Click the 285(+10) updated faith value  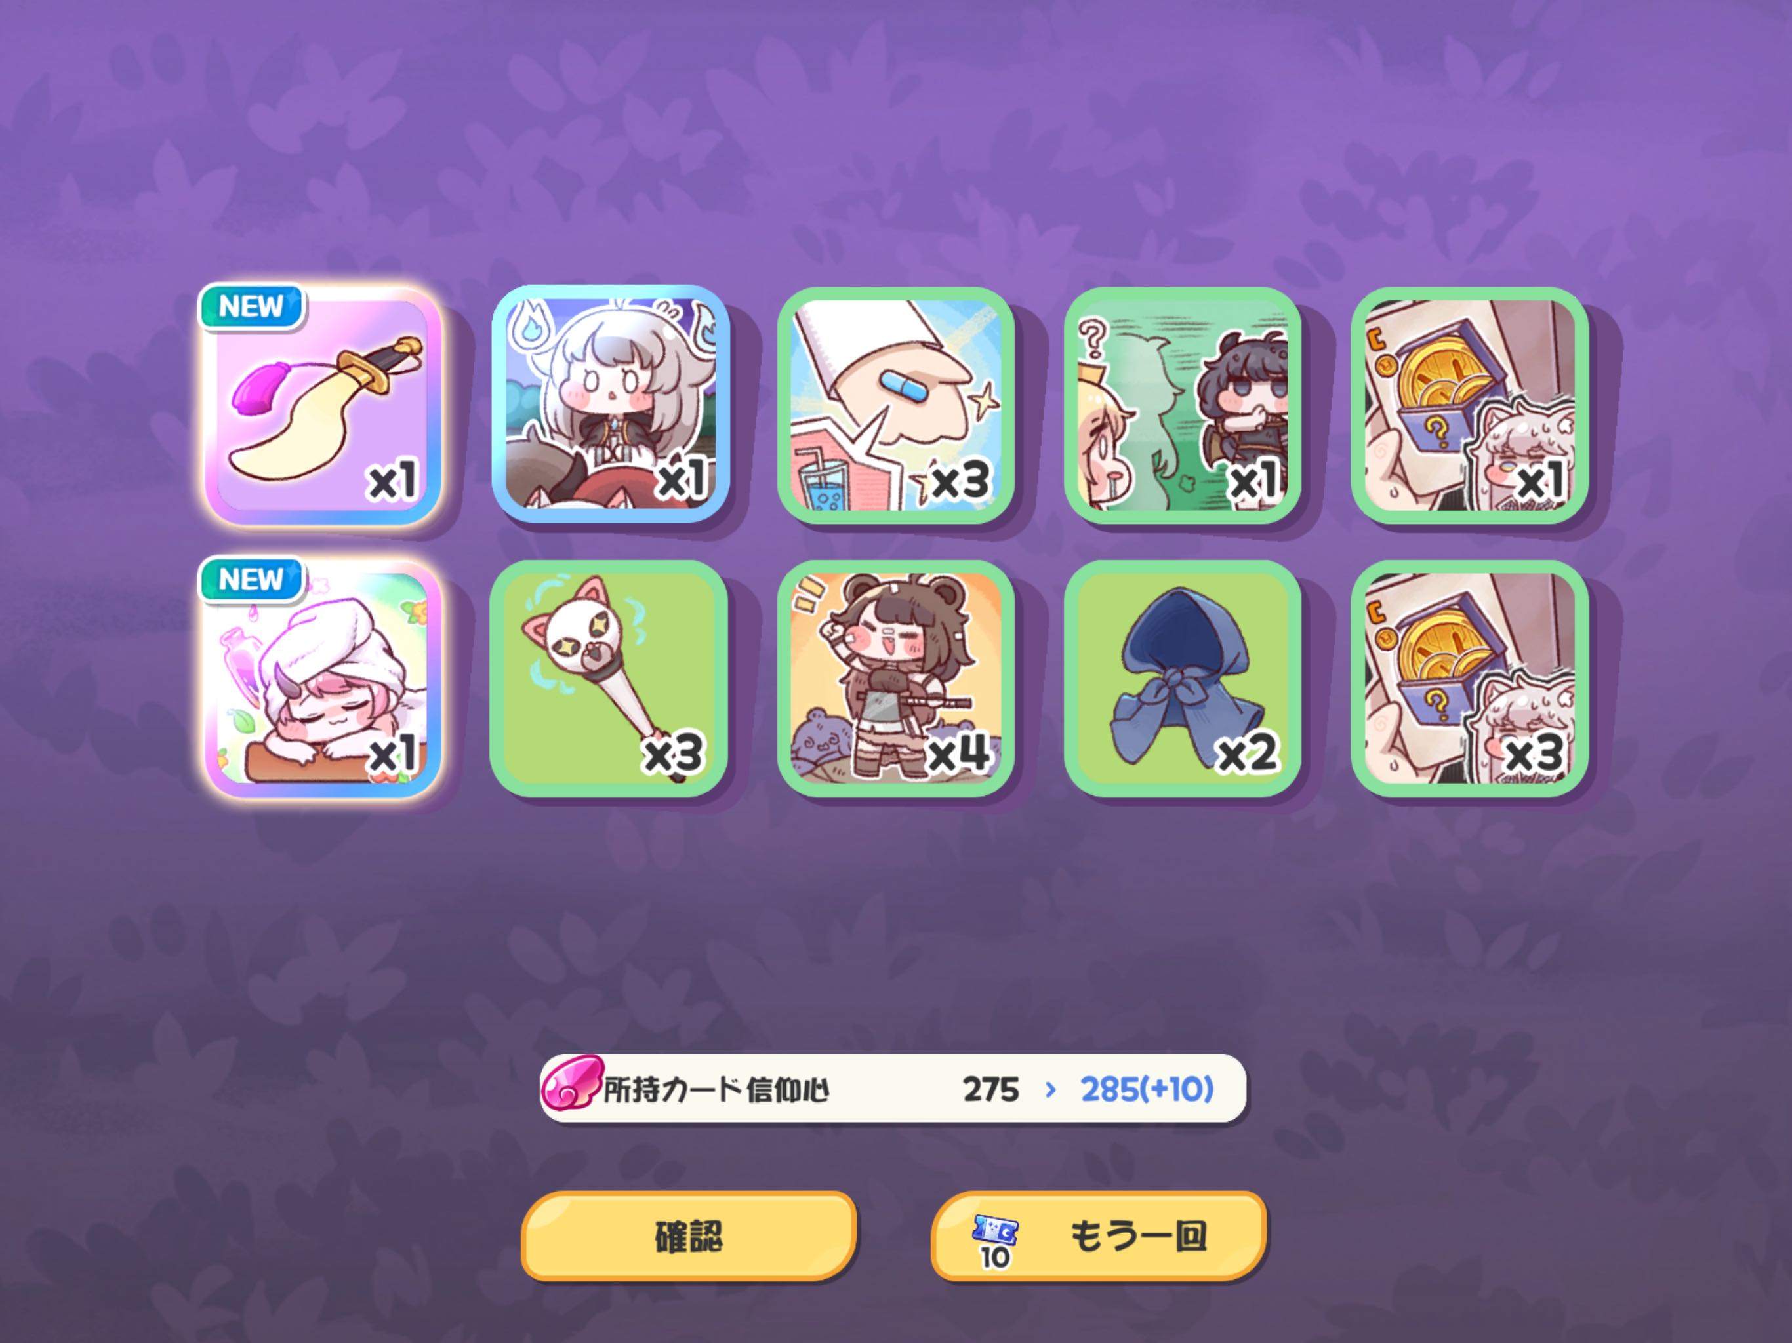click(1147, 1089)
